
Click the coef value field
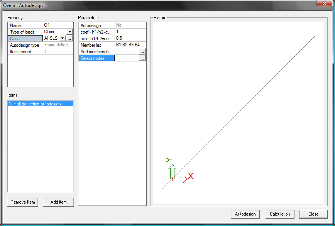[x=130, y=32]
